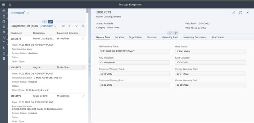Open the sidebar arrow-into-document icon
The width and height of the screenshot is (254, 123).
4,38
